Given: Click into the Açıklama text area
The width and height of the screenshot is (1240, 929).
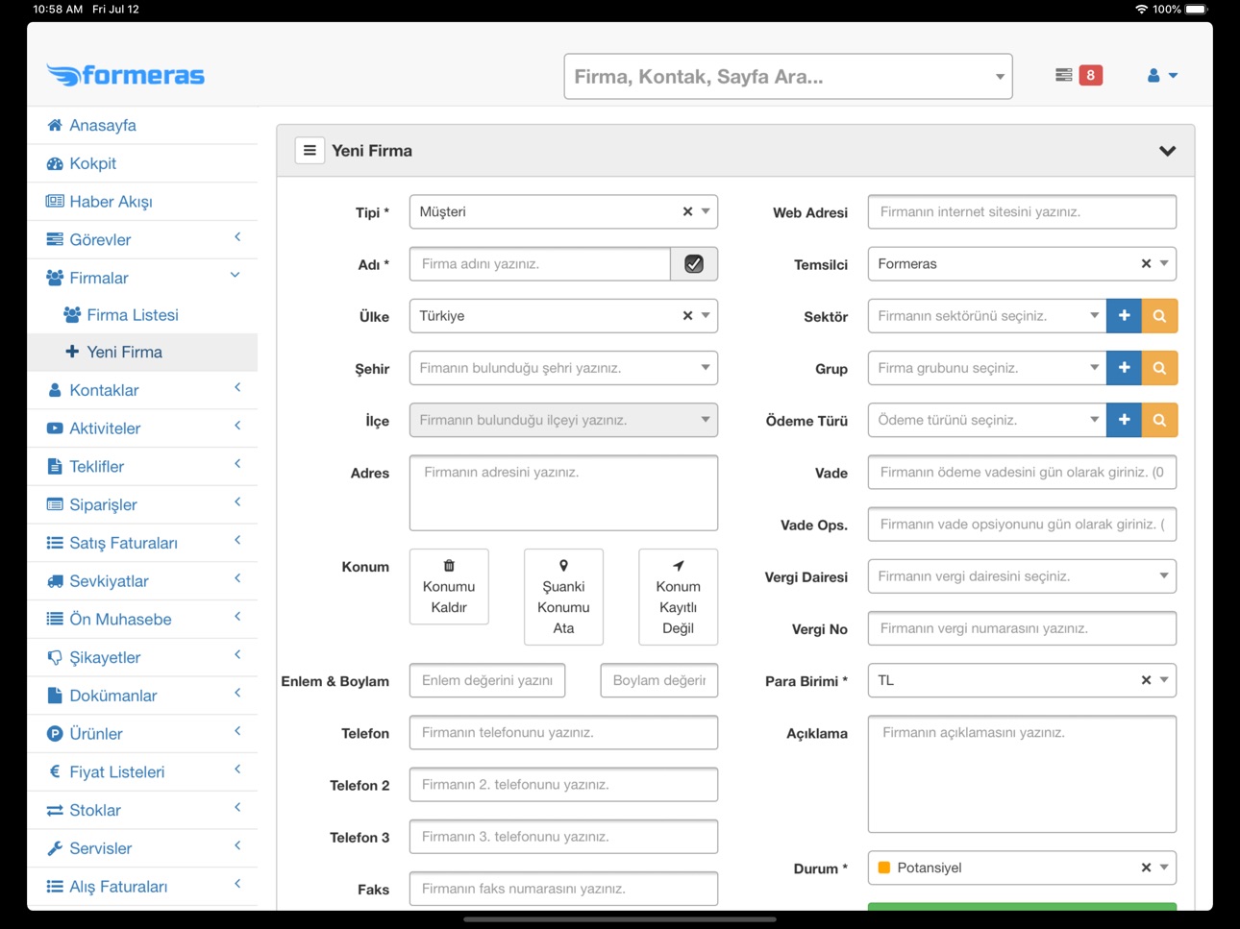Looking at the screenshot, I should click(1022, 773).
